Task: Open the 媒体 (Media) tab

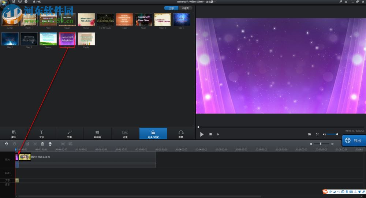Action: click(x=14, y=134)
